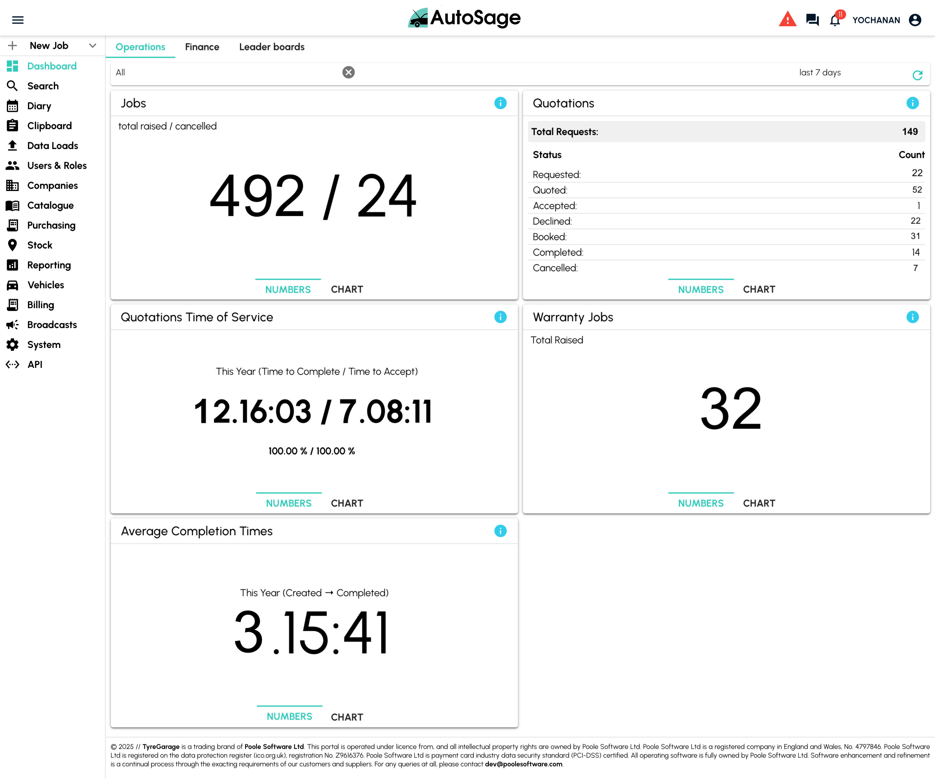Switch the Jobs widget to Chart view
This screenshot has height=783, width=935.
pos(347,289)
